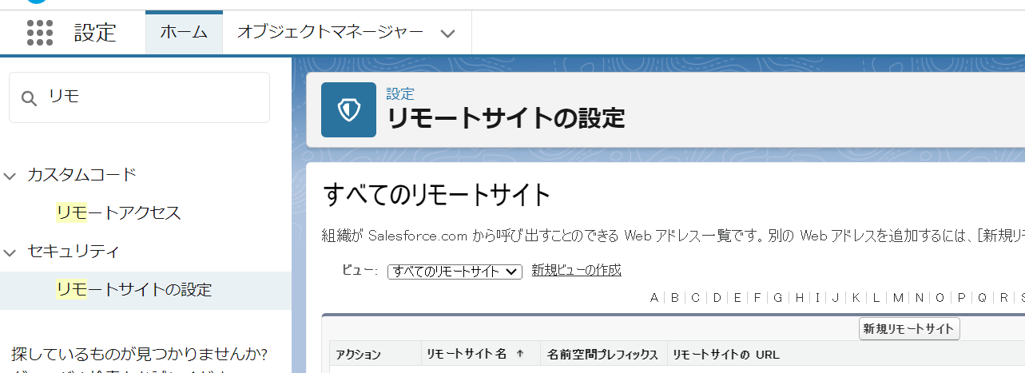This screenshot has height=373, width=1025.
Task: Filter list by letter A
Action: pyautogui.click(x=654, y=298)
